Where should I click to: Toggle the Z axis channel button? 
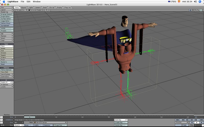(x=1, y=122)
